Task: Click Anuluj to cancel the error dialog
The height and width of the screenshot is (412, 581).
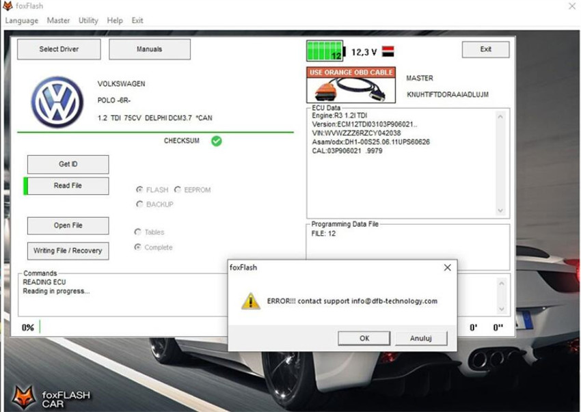Action: pyautogui.click(x=421, y=338)
